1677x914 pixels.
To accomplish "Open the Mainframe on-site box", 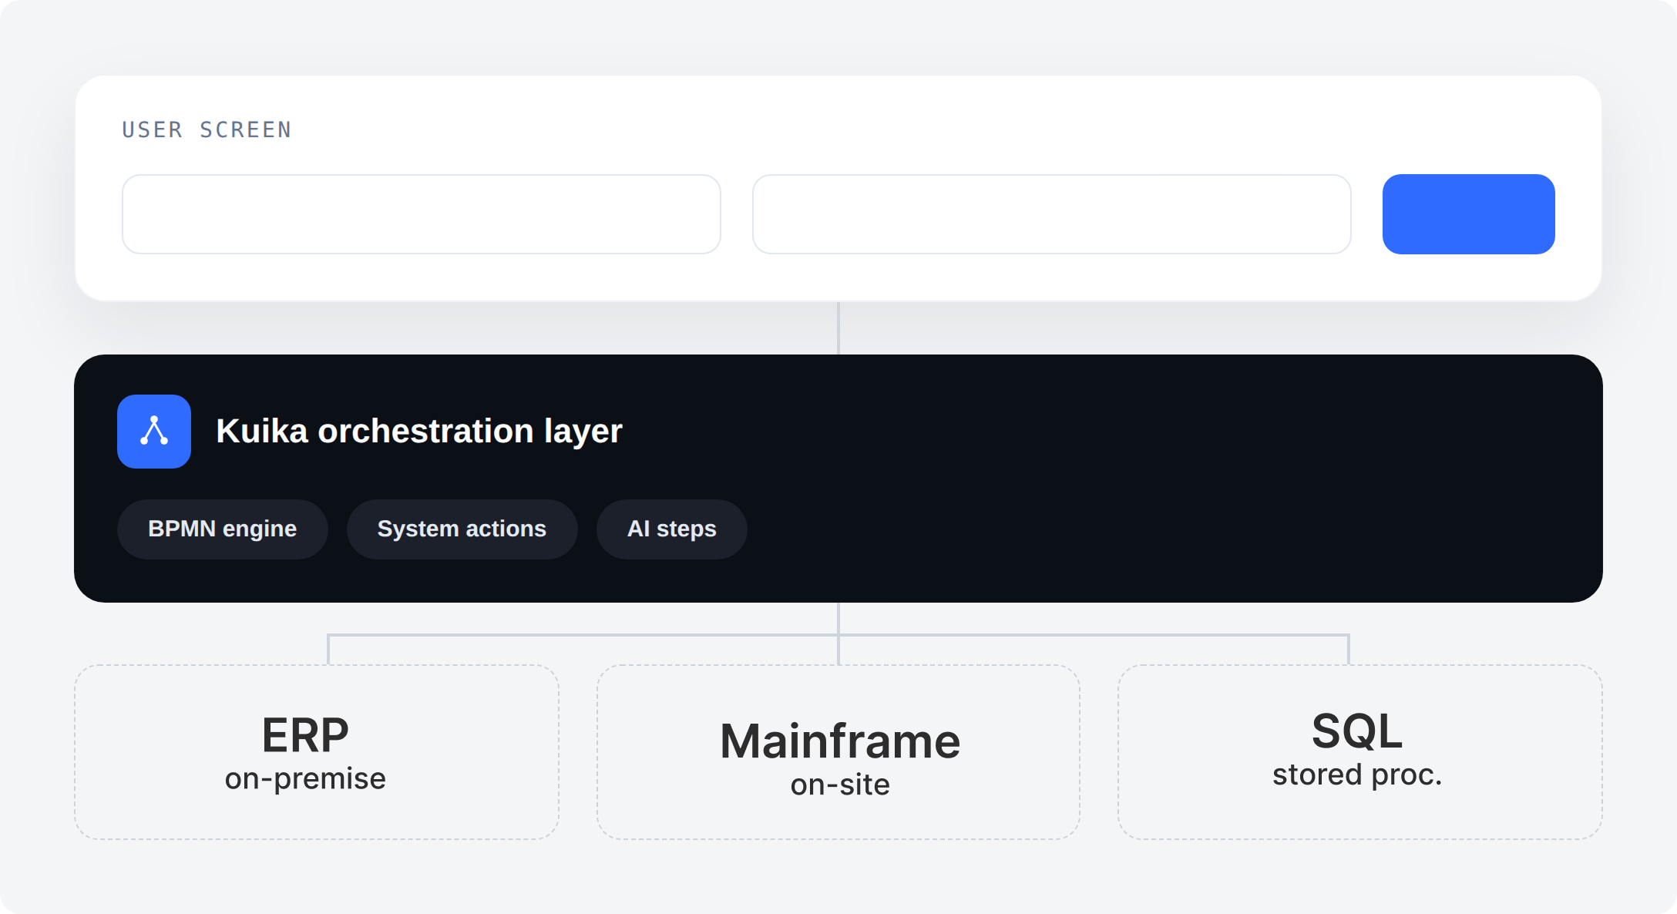I will click(x=838, y=752).
